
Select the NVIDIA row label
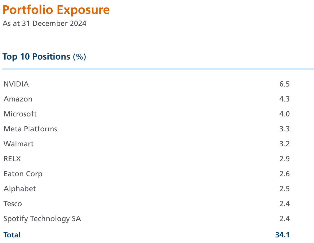[16, 84]
